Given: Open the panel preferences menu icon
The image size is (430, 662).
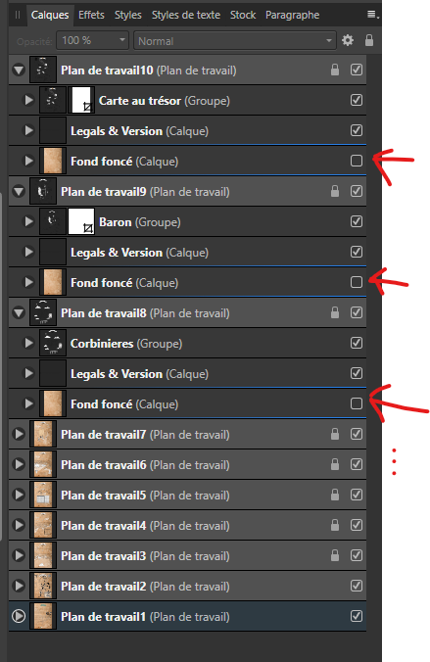Looking at the screenshot, I should point(372,15).
